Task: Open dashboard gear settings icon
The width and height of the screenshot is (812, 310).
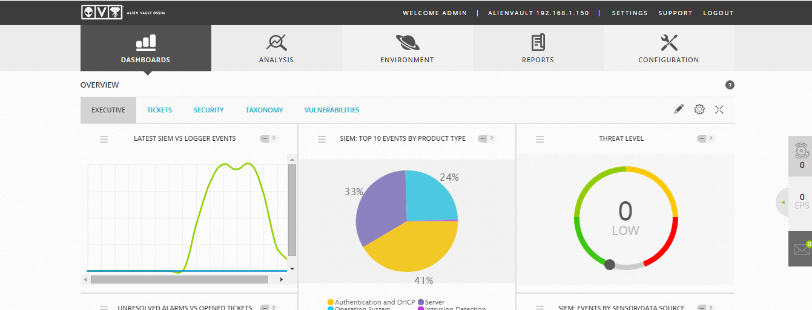Action: coord(699,109)
